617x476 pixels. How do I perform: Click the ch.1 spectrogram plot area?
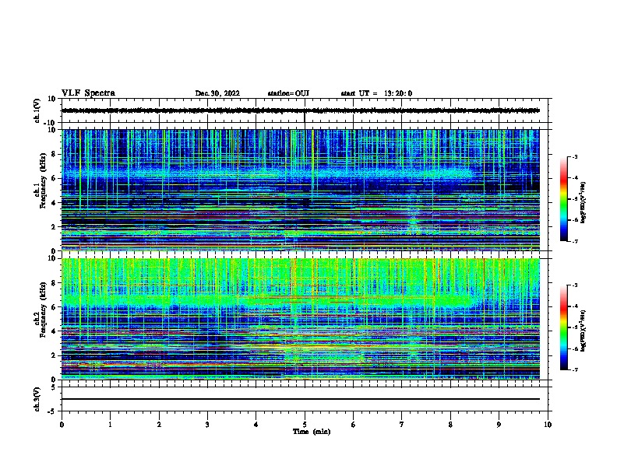click(x=301, y=190)
